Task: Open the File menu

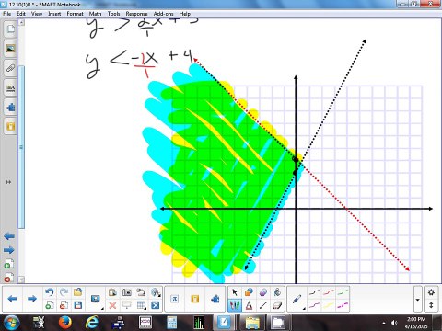Action: 6,14
